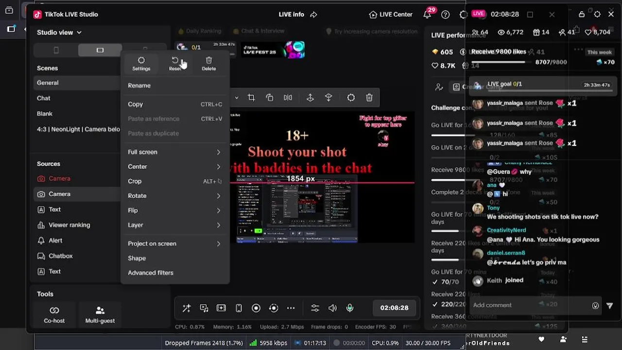
Task: Click the stream preview canvas
Action: [322, 177]
